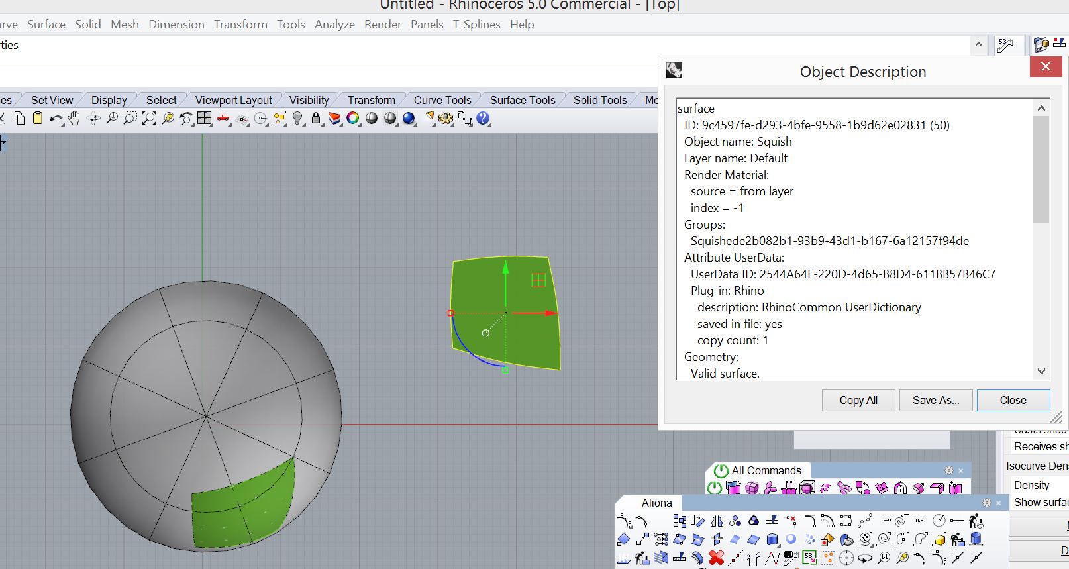
Task: Pick the color wheel icon
Action: coord(353,119)
